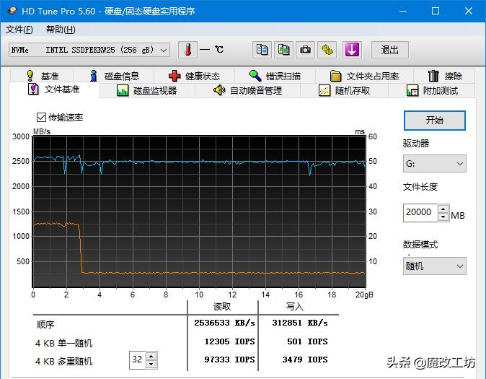Open the options wrench icon
This screenshot has height=379, width=486.
click(328, 50)
